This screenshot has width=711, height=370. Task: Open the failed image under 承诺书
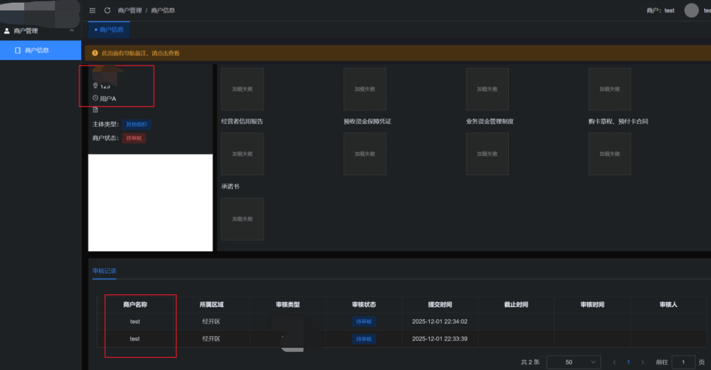click(x=242, y=219)
